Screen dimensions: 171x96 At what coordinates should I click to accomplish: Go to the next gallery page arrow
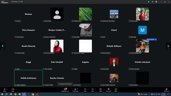(x=168, y=46)
